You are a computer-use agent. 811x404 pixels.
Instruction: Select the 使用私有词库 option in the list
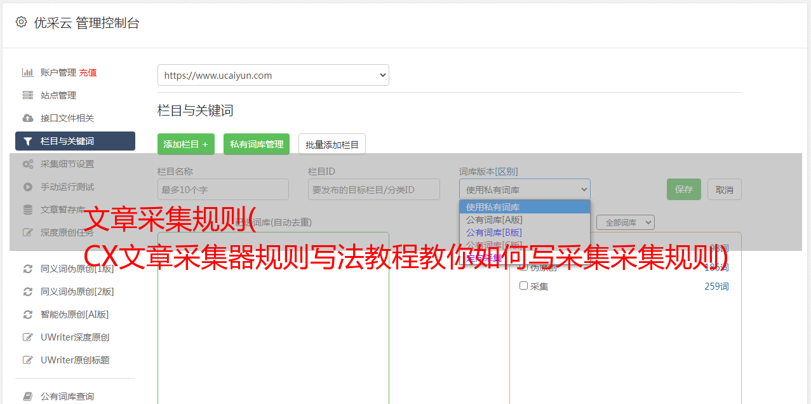point(525,207)
